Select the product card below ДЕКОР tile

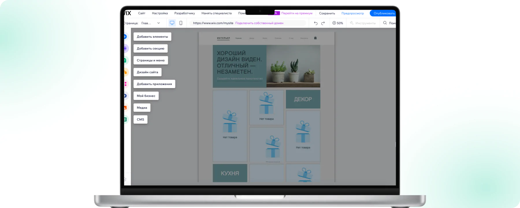[303, 136]
